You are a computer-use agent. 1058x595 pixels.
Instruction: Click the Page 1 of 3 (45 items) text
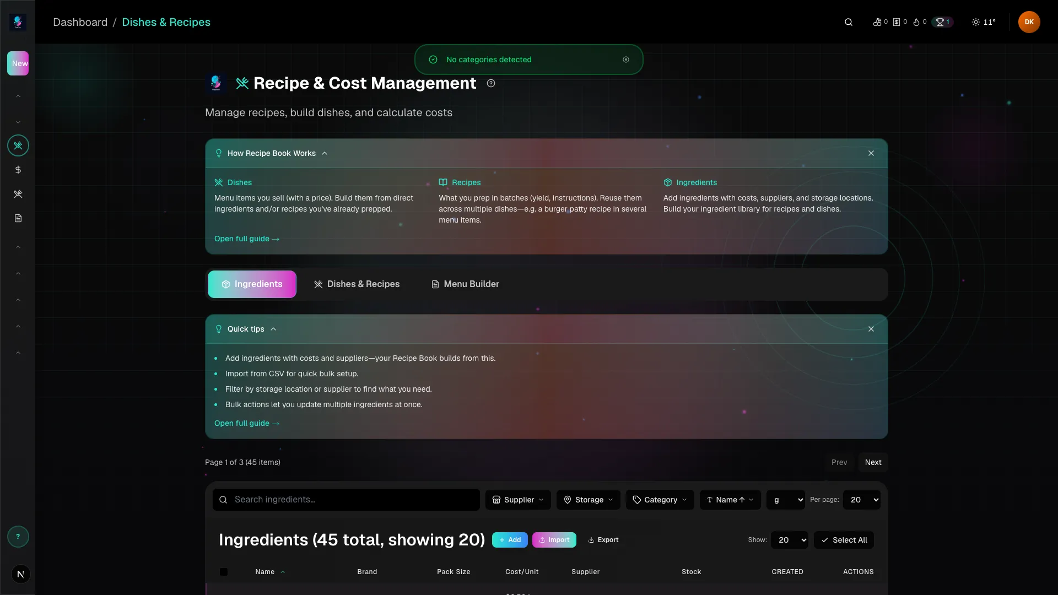pos(242,462)
